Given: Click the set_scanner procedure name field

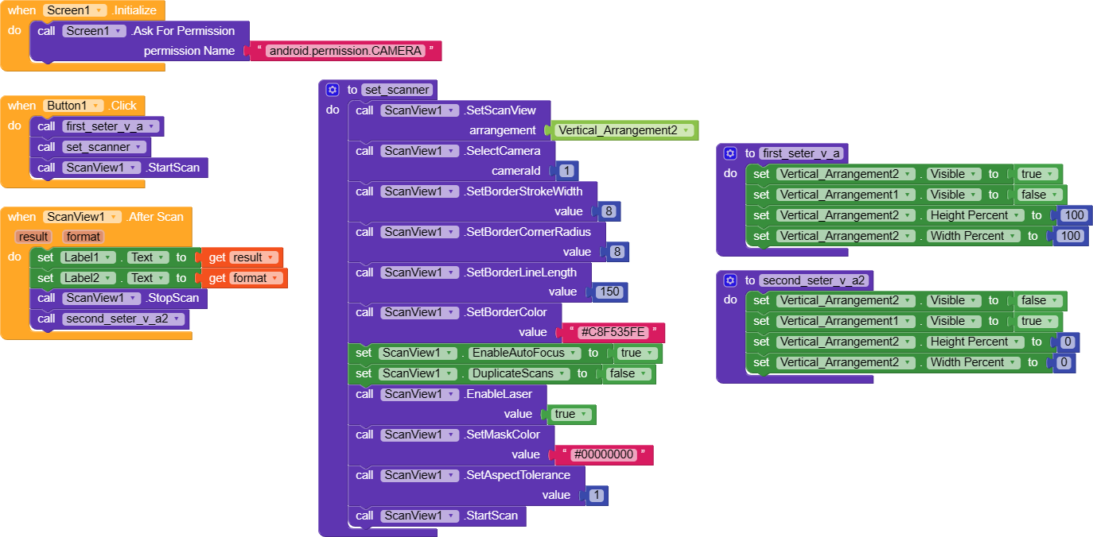Looking at the screenshot, I should pyautogui.click(x=398, y=90).
